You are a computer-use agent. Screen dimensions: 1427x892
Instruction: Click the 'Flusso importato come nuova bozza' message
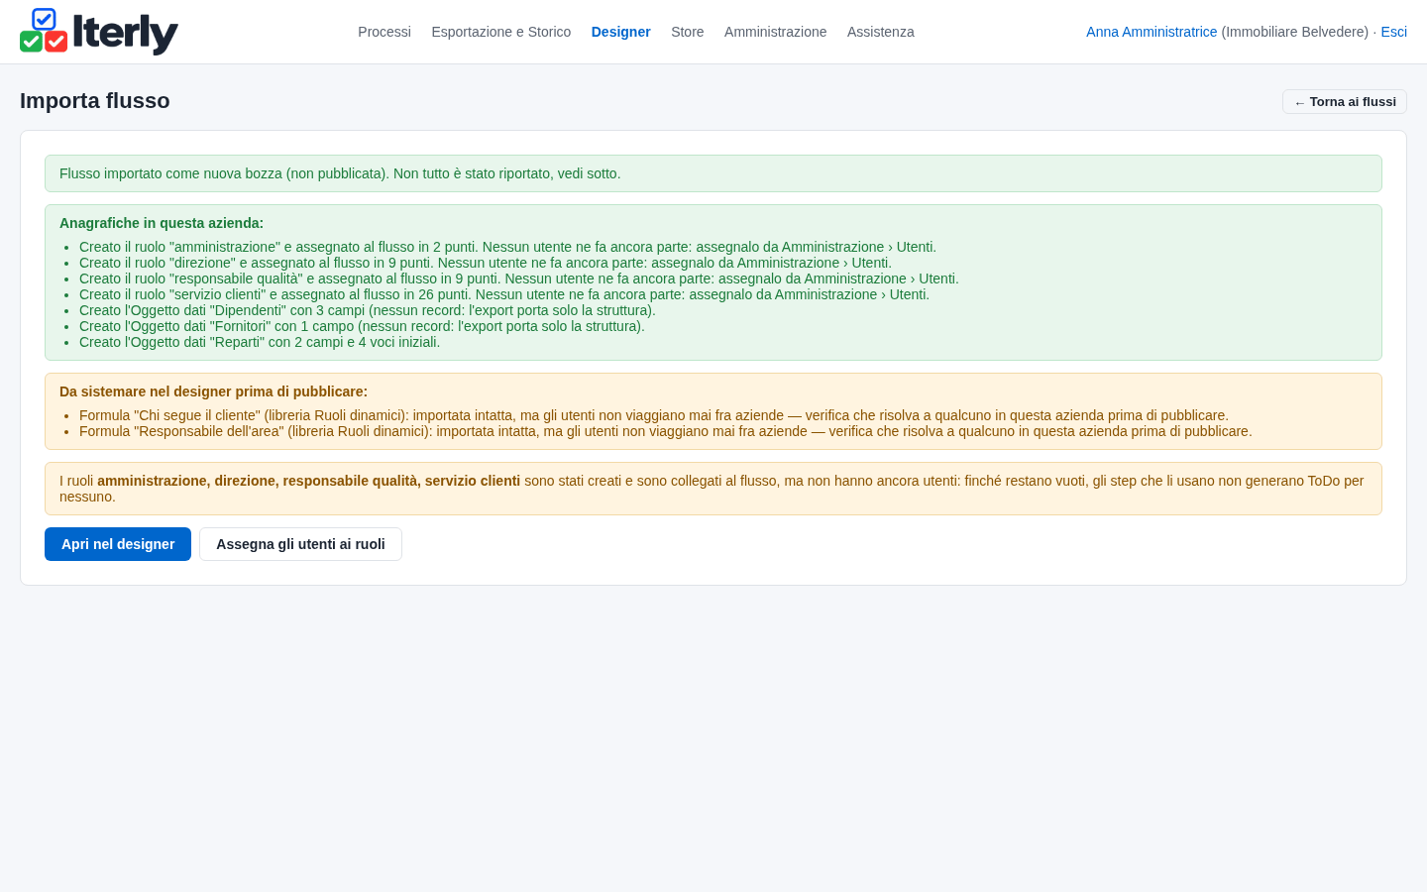click(x=713, y=173)
